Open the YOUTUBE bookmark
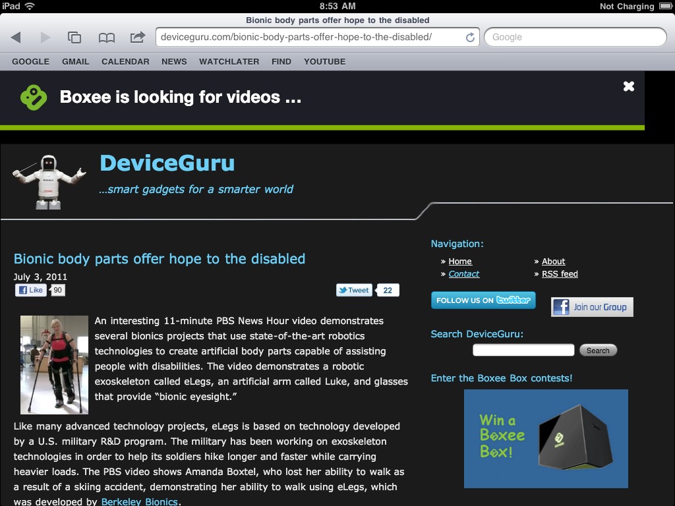Screen dimensions: 675x506 [x=324, y=61]
